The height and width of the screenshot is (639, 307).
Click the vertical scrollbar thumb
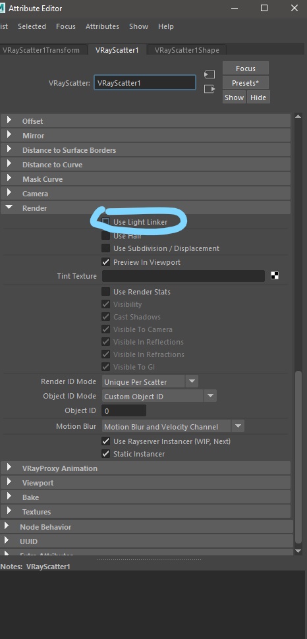298,457
